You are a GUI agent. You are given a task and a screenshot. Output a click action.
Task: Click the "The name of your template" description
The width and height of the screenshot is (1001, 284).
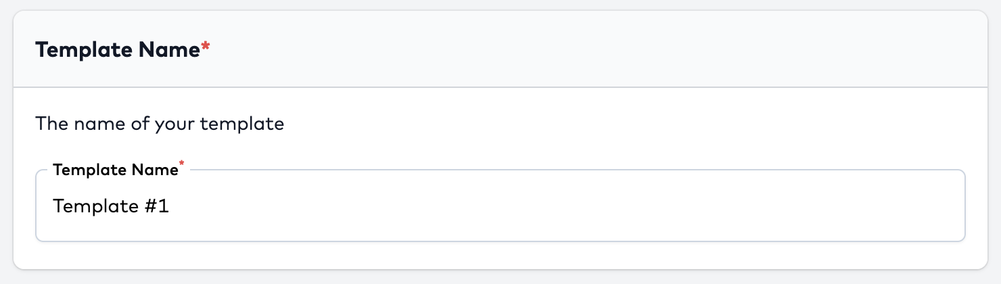160,124
